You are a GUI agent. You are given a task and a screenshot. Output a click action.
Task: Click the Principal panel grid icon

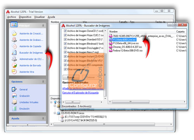pos(14,24)
